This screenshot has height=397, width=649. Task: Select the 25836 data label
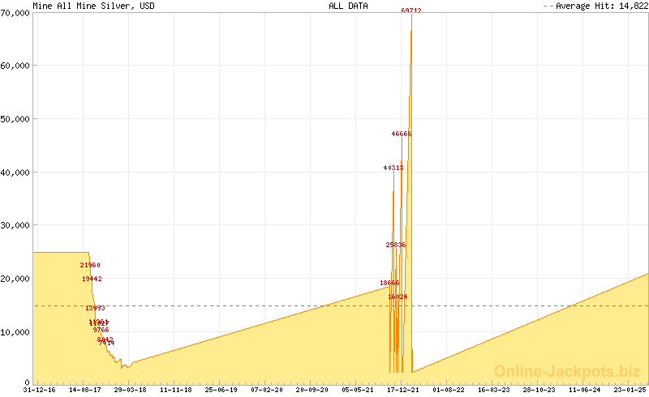[x=396, y=245]
